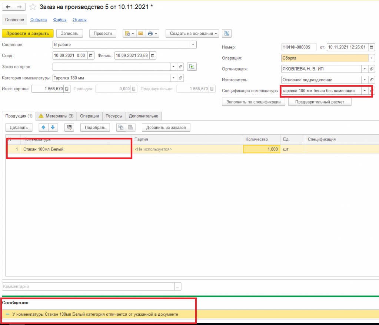This screenshot has width=379, height=325.
Task: Save the document with Записать
Action: pyautogui.click(x=70, y=34)
